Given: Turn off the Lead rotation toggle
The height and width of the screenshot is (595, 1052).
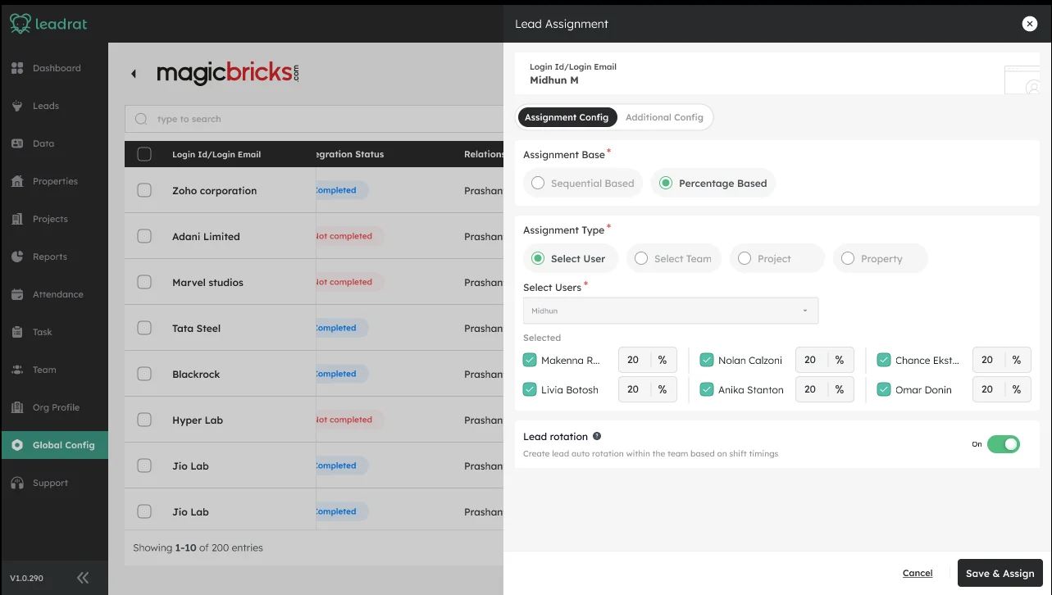Looking at the screenshot, I should [x=1004, y=444].
